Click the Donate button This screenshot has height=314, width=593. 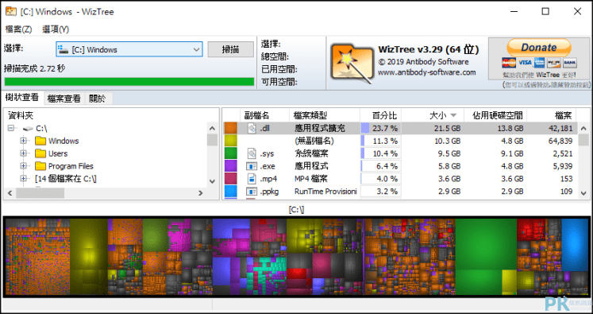pos(539,48)
